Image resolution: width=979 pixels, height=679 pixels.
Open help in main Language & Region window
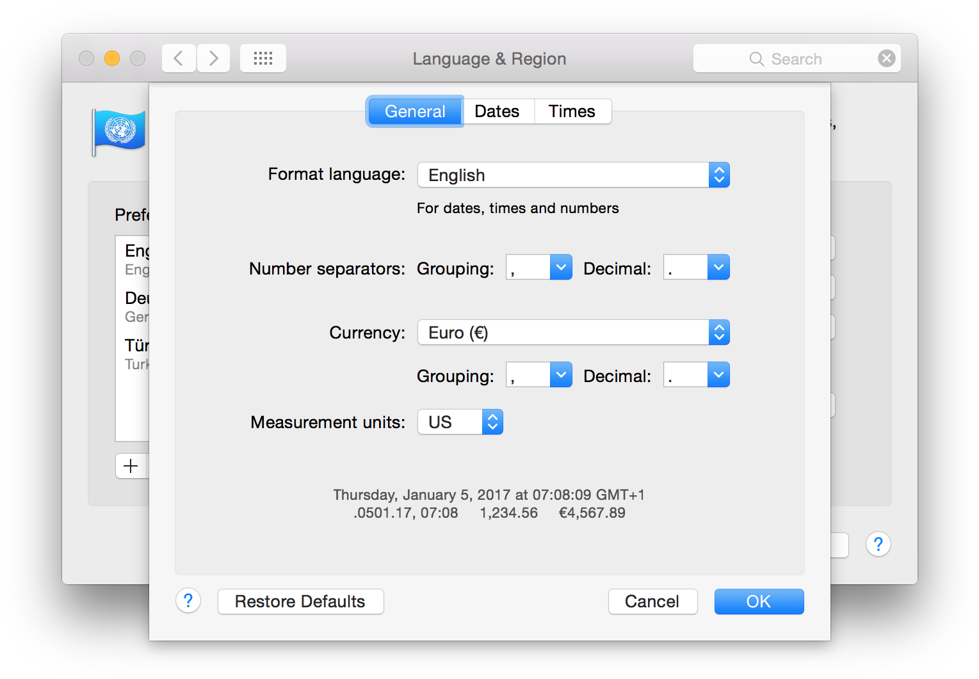878,545
